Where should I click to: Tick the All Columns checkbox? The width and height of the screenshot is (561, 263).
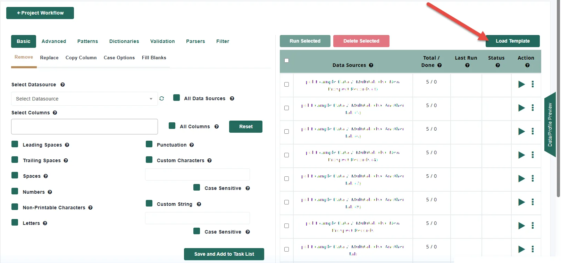pyautogui.click(x=172, y=126)
